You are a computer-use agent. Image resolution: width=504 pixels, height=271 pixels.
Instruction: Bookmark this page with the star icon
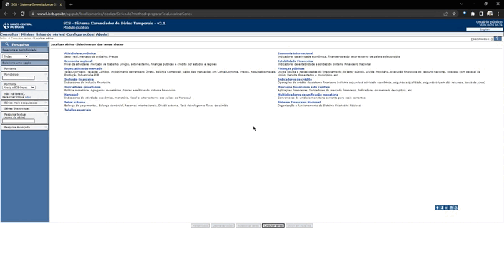tap(454, 14)
